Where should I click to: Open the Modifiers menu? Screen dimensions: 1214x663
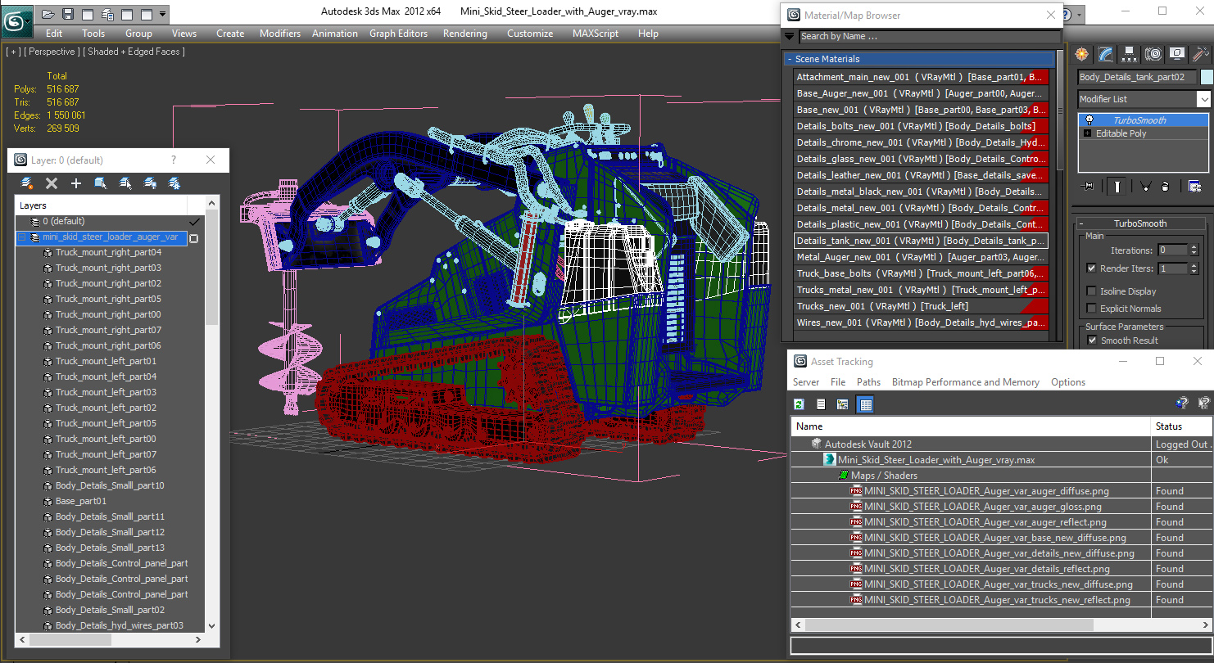pyautogui.click(x=280, y=34)
